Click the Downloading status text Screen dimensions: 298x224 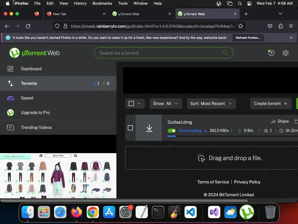[190, 131]
